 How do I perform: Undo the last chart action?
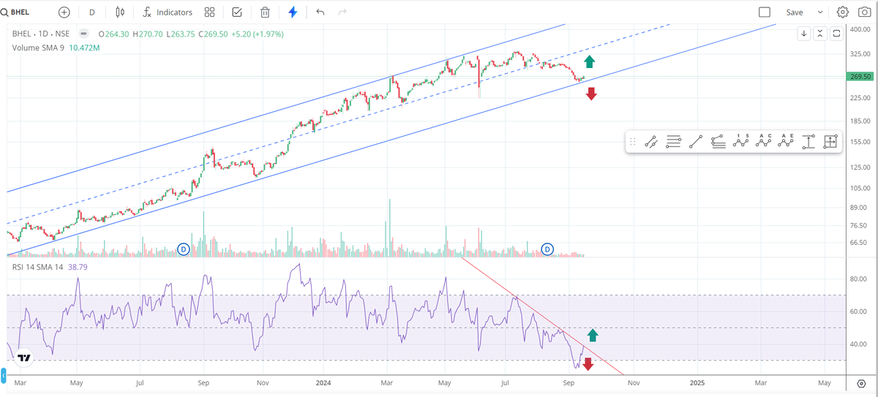point(320,12)
